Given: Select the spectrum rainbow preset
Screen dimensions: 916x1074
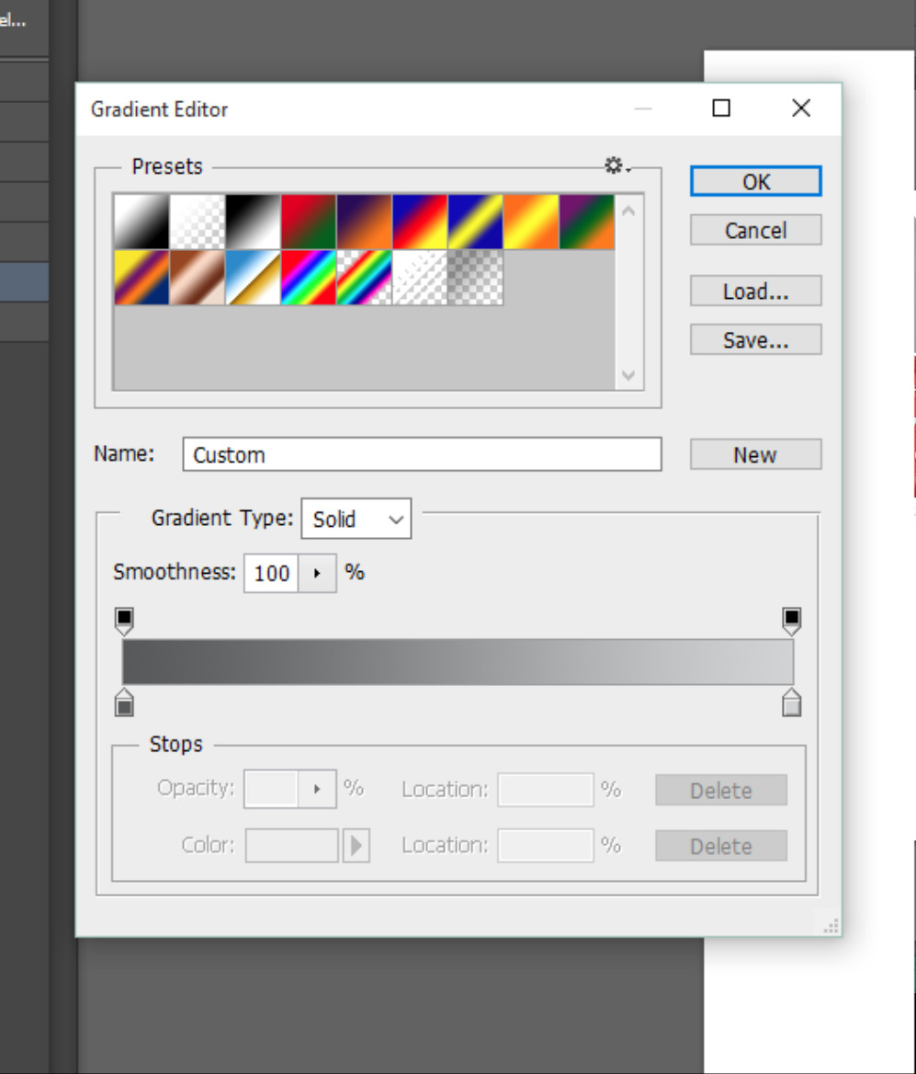Looking at the screenshot, I should click(x=309, y=278).
